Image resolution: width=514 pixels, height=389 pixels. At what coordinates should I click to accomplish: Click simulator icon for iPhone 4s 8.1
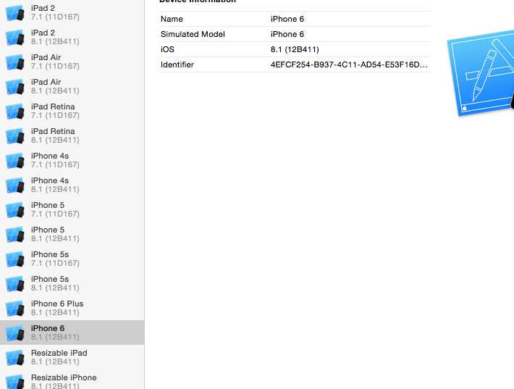pos(15,185)
